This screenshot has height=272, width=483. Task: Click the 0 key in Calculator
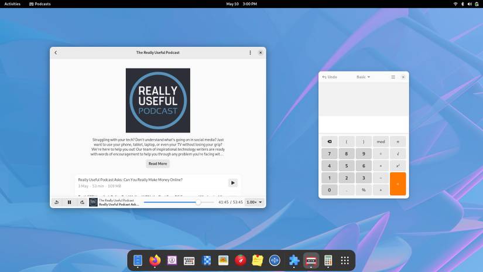[330, 190]
